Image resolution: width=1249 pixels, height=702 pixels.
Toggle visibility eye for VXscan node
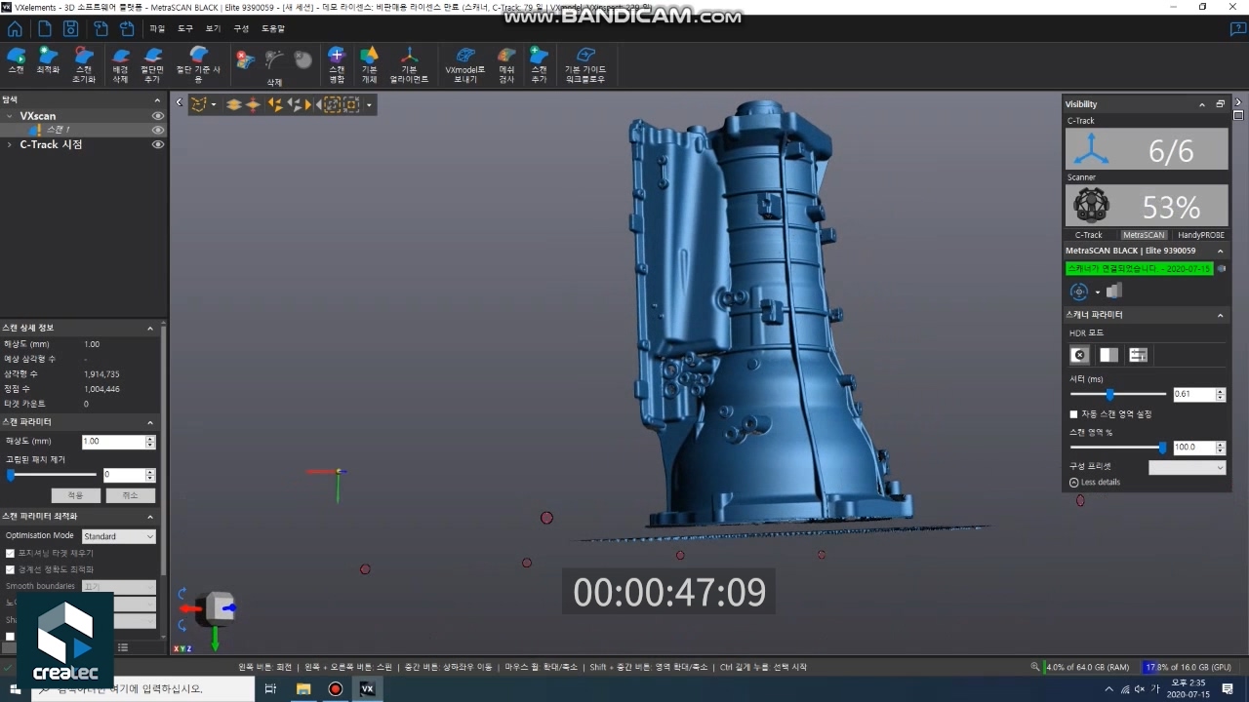[158, 116]
